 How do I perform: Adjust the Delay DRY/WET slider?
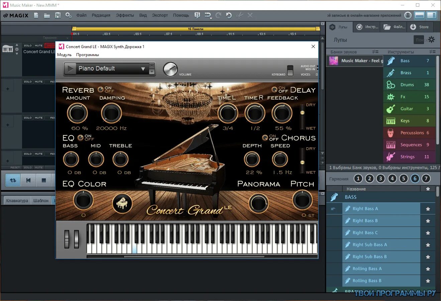coord(302,116)
